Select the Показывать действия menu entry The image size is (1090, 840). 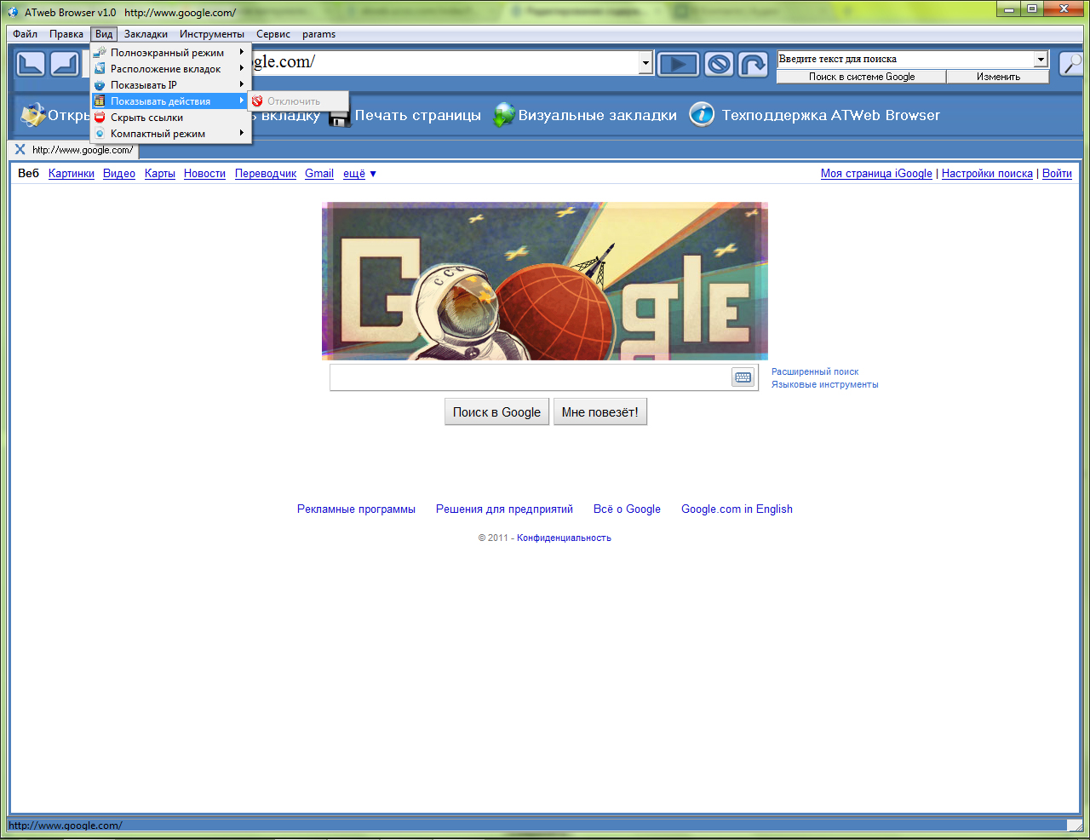click(171, 101)
